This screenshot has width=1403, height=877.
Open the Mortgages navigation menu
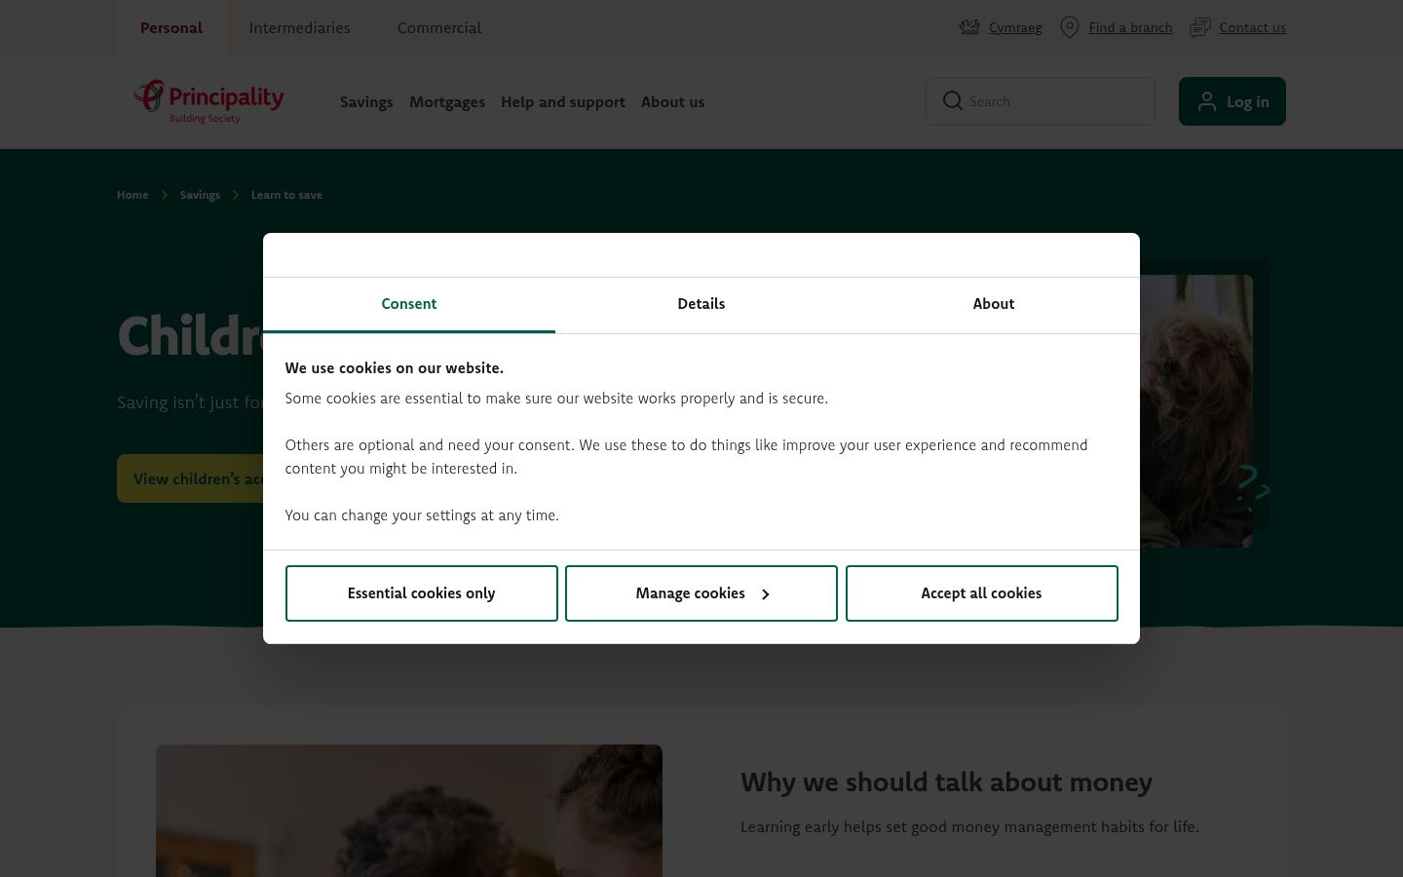click(x=447, y=101)
